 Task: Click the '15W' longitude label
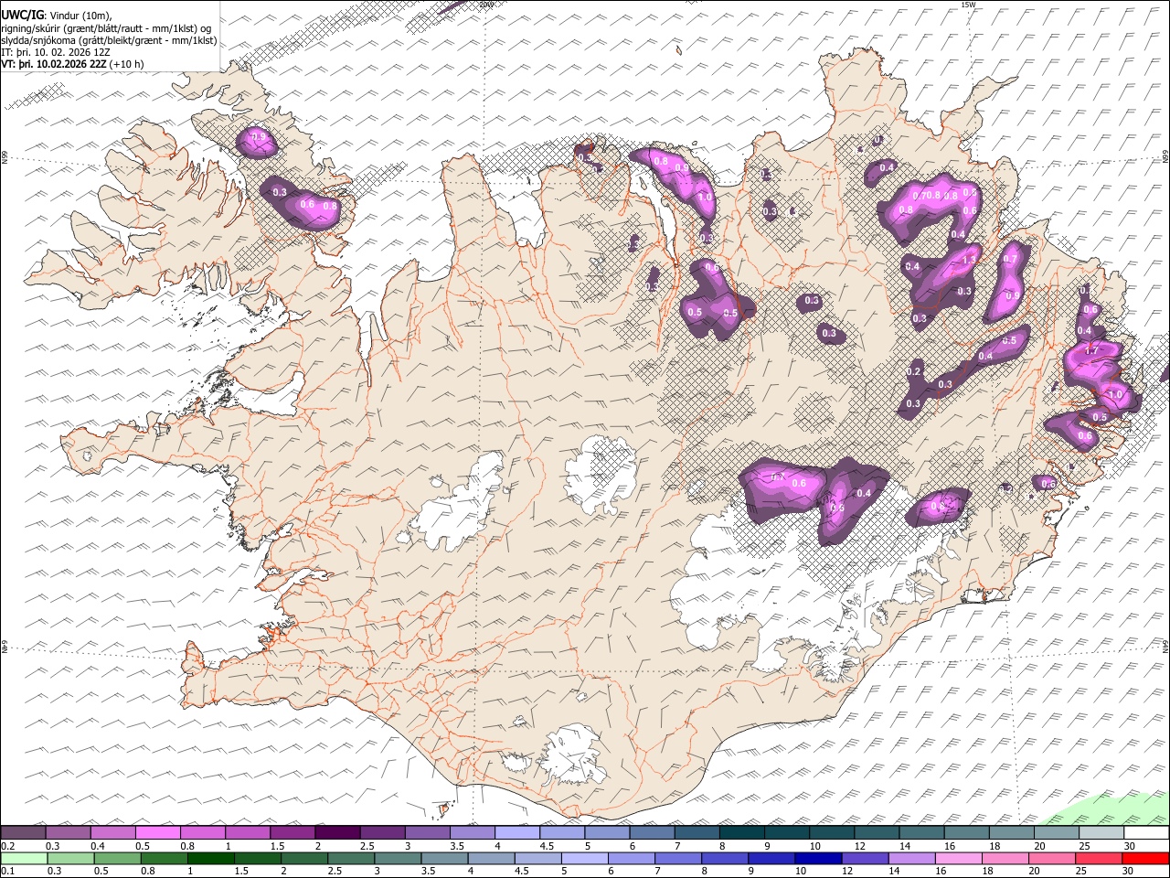coord(968,5)
